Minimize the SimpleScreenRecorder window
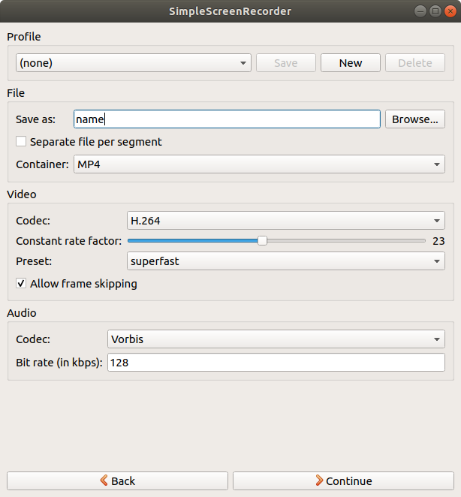The image size is (461, 497). click(420, 11)
